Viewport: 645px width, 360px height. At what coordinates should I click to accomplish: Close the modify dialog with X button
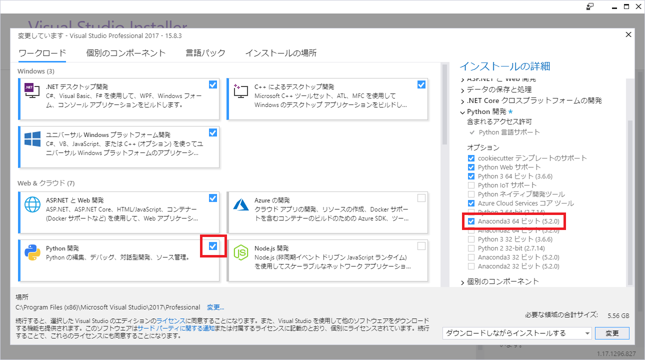[628, 34]
